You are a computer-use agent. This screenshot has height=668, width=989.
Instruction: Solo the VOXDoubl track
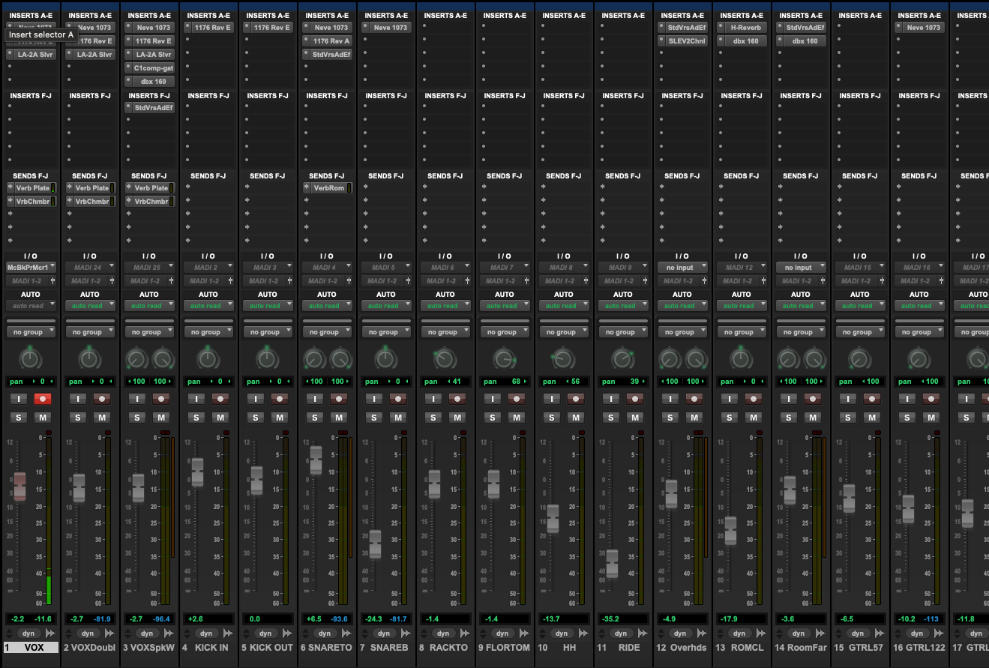pyautogui.click(x=77, y=418)
